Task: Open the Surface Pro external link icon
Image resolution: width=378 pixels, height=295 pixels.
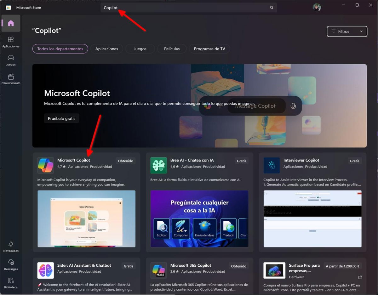Action: coord(360,277)
